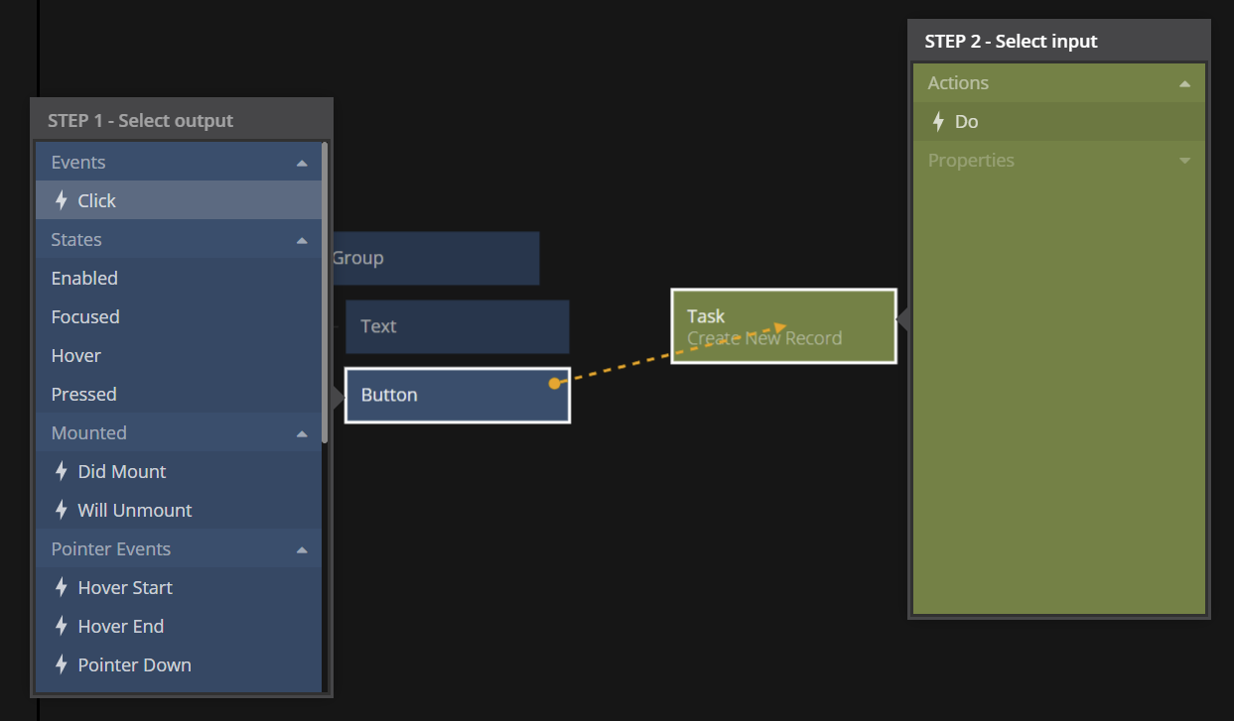Screen dimensions: 1234x721
Task: Choose the Pressed state output
Action: coord(84,395)
